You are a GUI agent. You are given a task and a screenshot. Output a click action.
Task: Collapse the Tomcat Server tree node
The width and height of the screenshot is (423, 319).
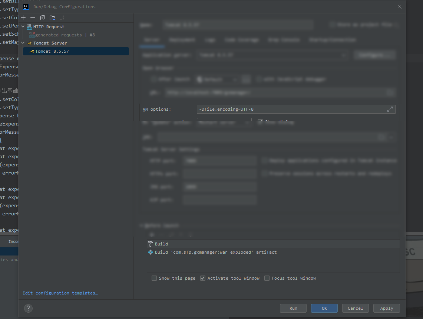point(23,43)
